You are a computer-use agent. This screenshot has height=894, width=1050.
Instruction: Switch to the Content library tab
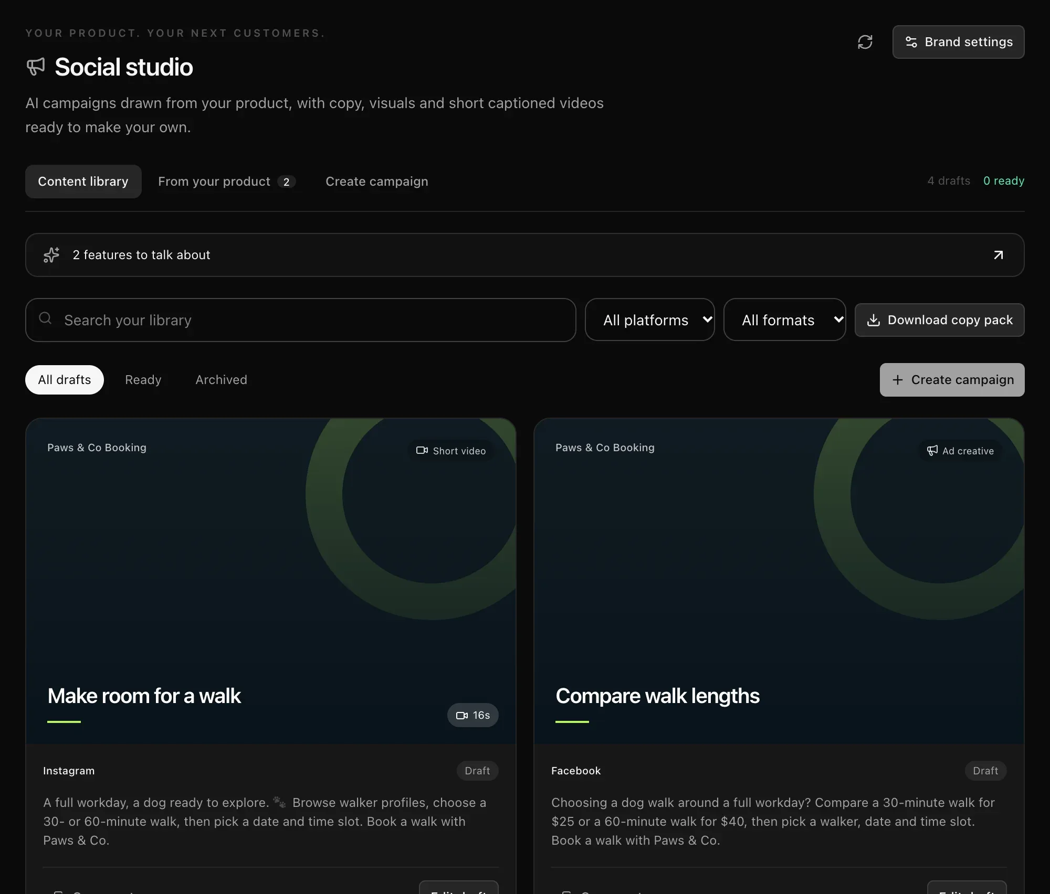click(x=83, y=182)
